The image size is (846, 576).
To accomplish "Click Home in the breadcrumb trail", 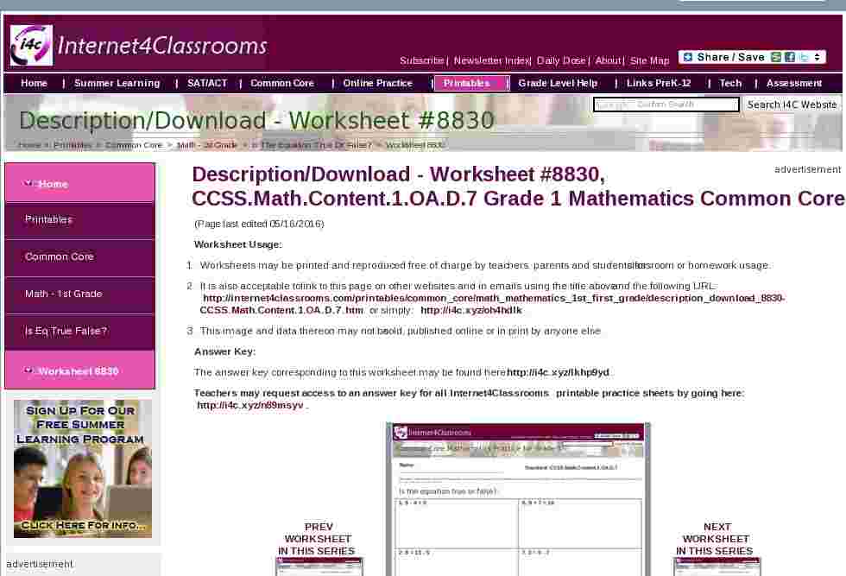I will coord(29,145).
